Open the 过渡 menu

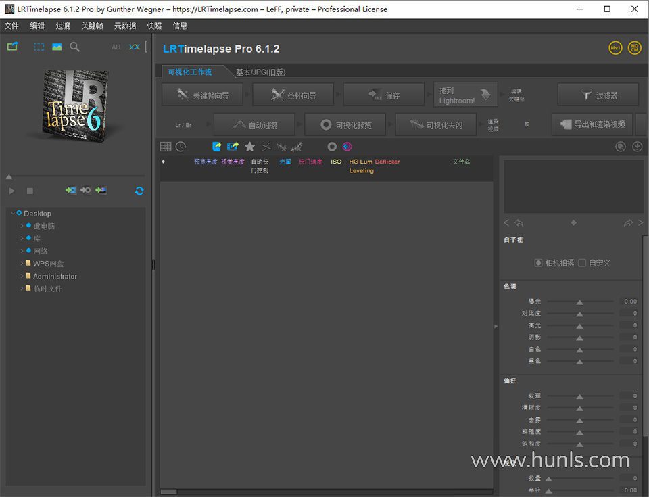pyautogui.click(x=63, y=26)
